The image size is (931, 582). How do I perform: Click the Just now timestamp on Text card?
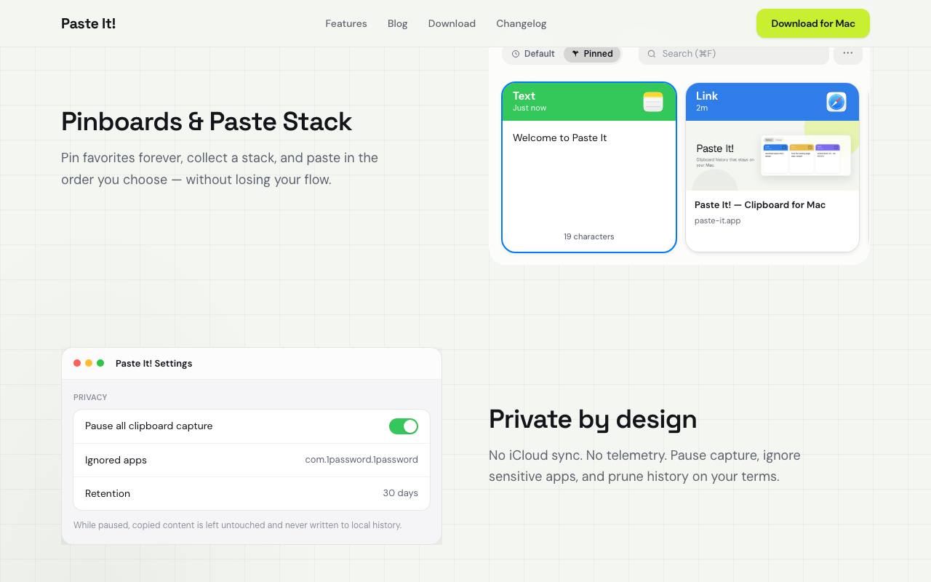(530, 108)
